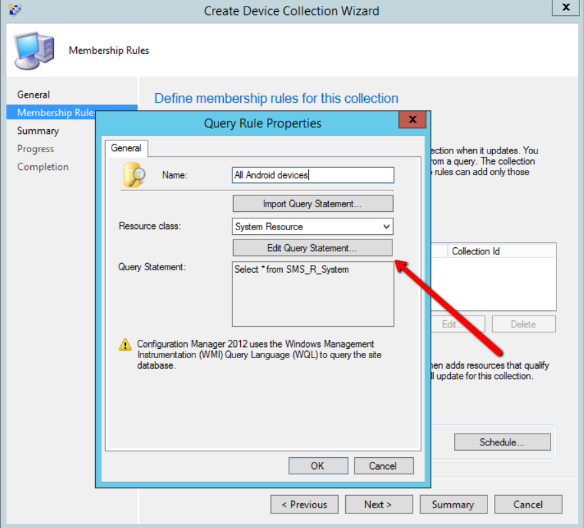This screenshot has width=584, height=528.
Task: Click in the Name text field
Action: click(313, 175)
